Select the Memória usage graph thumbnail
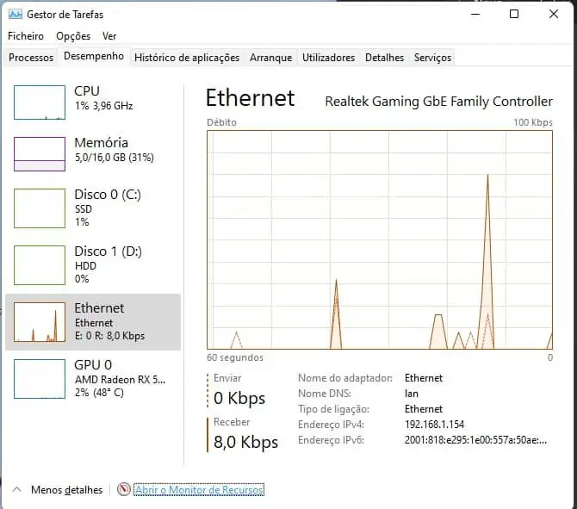 pos(40,154)
